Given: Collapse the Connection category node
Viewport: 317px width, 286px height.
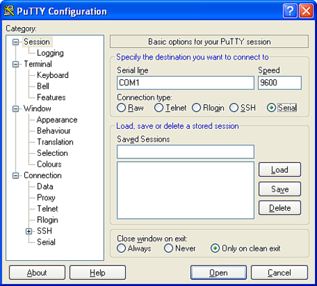Looking at the screenshot, I should (16, 176).
